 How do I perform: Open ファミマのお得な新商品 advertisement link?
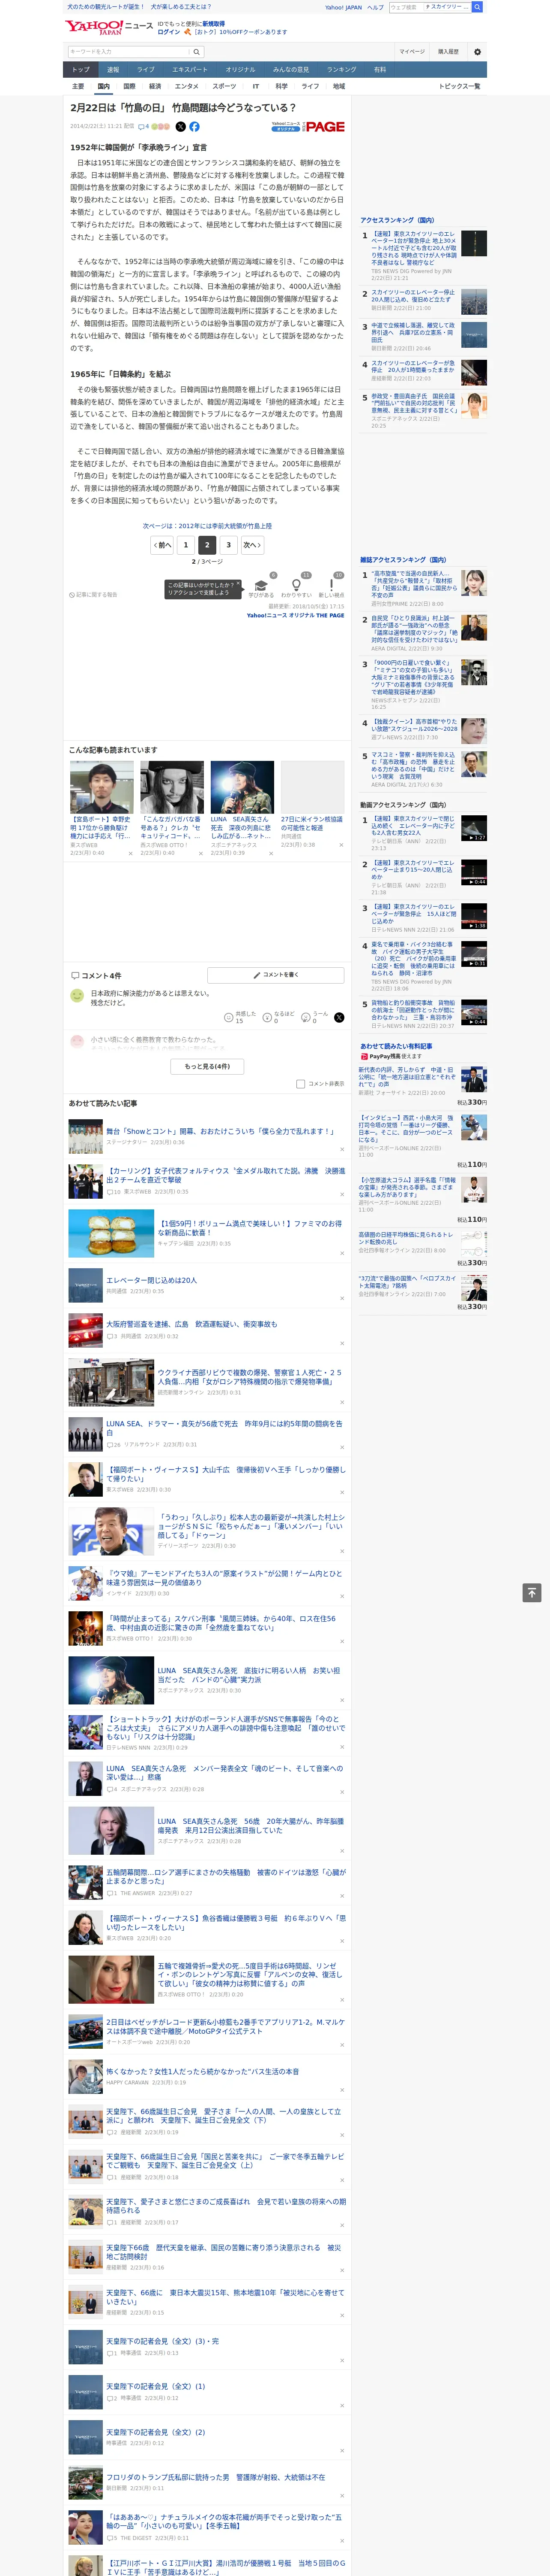tap(250, 1228)
